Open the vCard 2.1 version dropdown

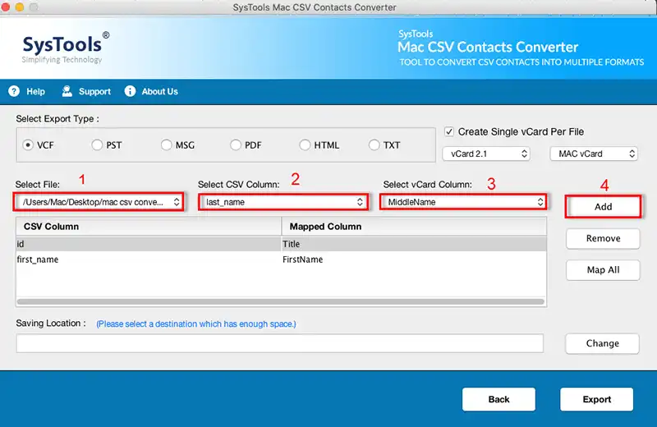coord(486,154)
